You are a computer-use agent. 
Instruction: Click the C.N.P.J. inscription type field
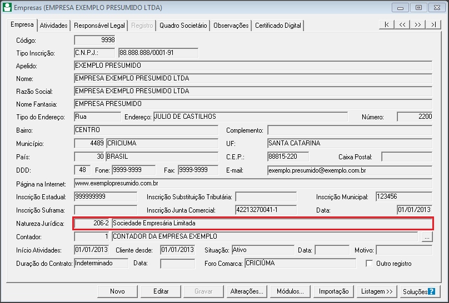point(94,53)
